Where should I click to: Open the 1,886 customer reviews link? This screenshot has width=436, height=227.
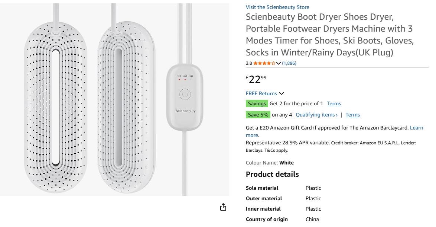pyautogui.click(x=289, y=63)
